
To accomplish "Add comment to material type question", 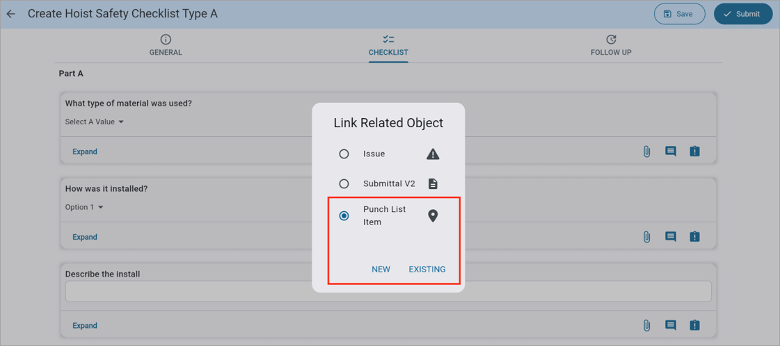I will (671, 151).
